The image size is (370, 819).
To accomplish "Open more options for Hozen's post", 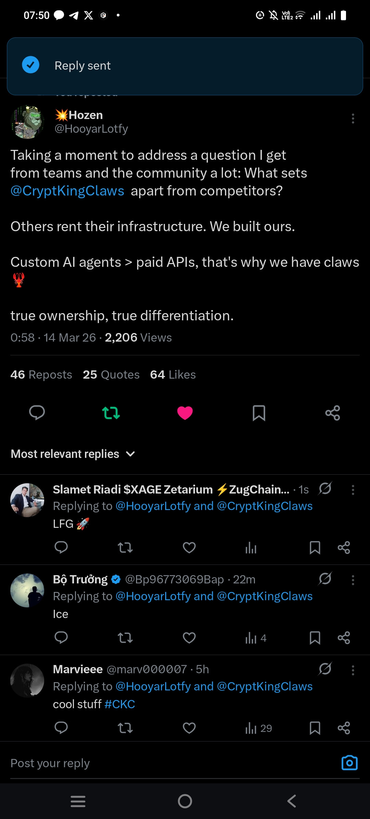I will coord(353,119).
